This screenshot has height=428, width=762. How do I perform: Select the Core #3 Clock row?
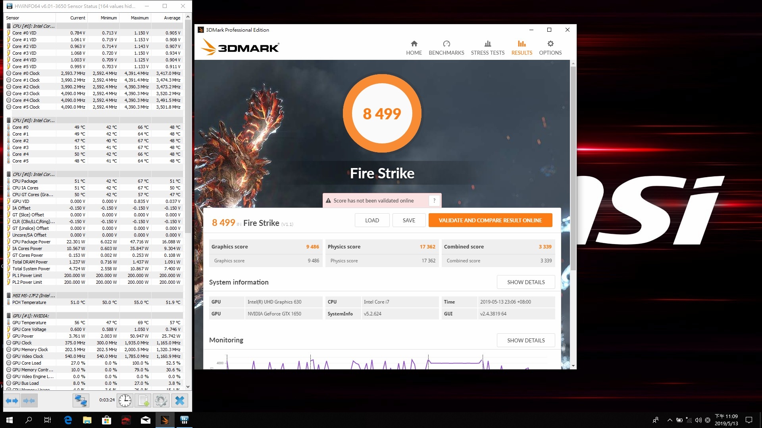(x=94, y=94)
